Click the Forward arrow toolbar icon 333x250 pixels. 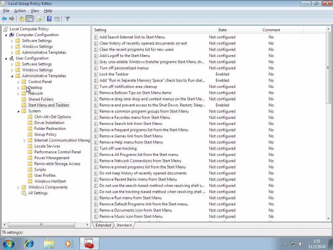click(12, 19)
